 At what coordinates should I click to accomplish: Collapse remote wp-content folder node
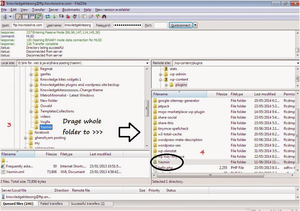click(x=160, y=79)
